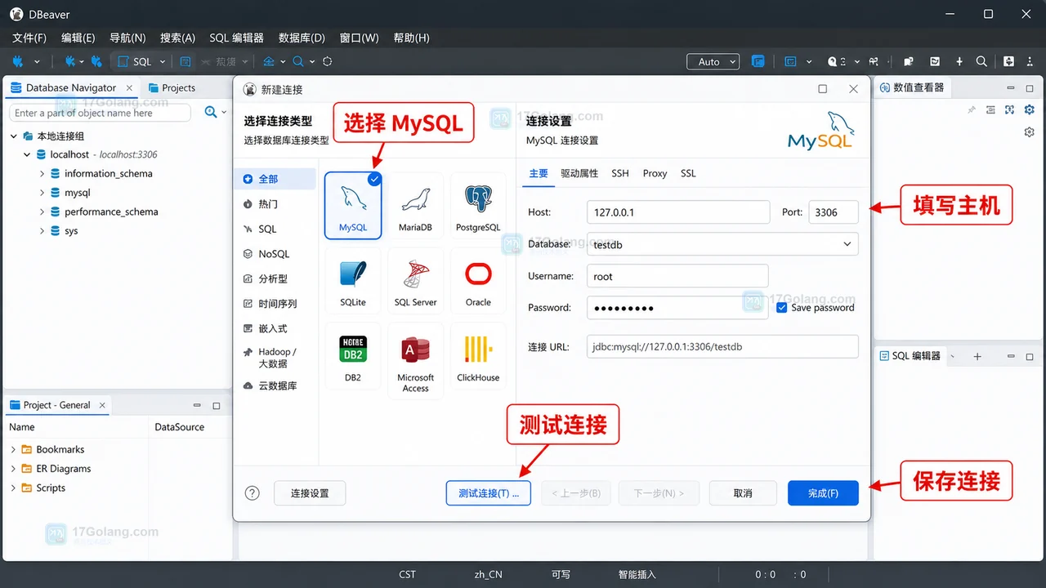
Task: Click zh_CN in the status bar
Action: click(x=489, y=574)
